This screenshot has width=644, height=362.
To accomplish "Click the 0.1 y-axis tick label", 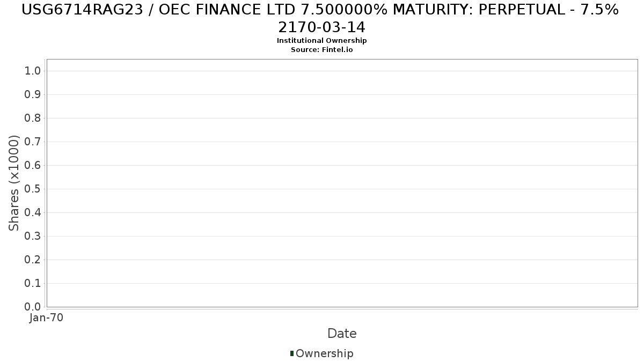I will click(x=32, y=283).
